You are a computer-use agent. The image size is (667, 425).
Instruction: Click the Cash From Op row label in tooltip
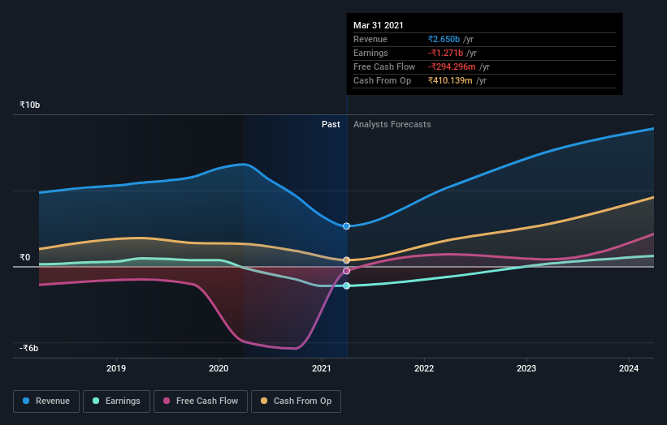point(382,80)
